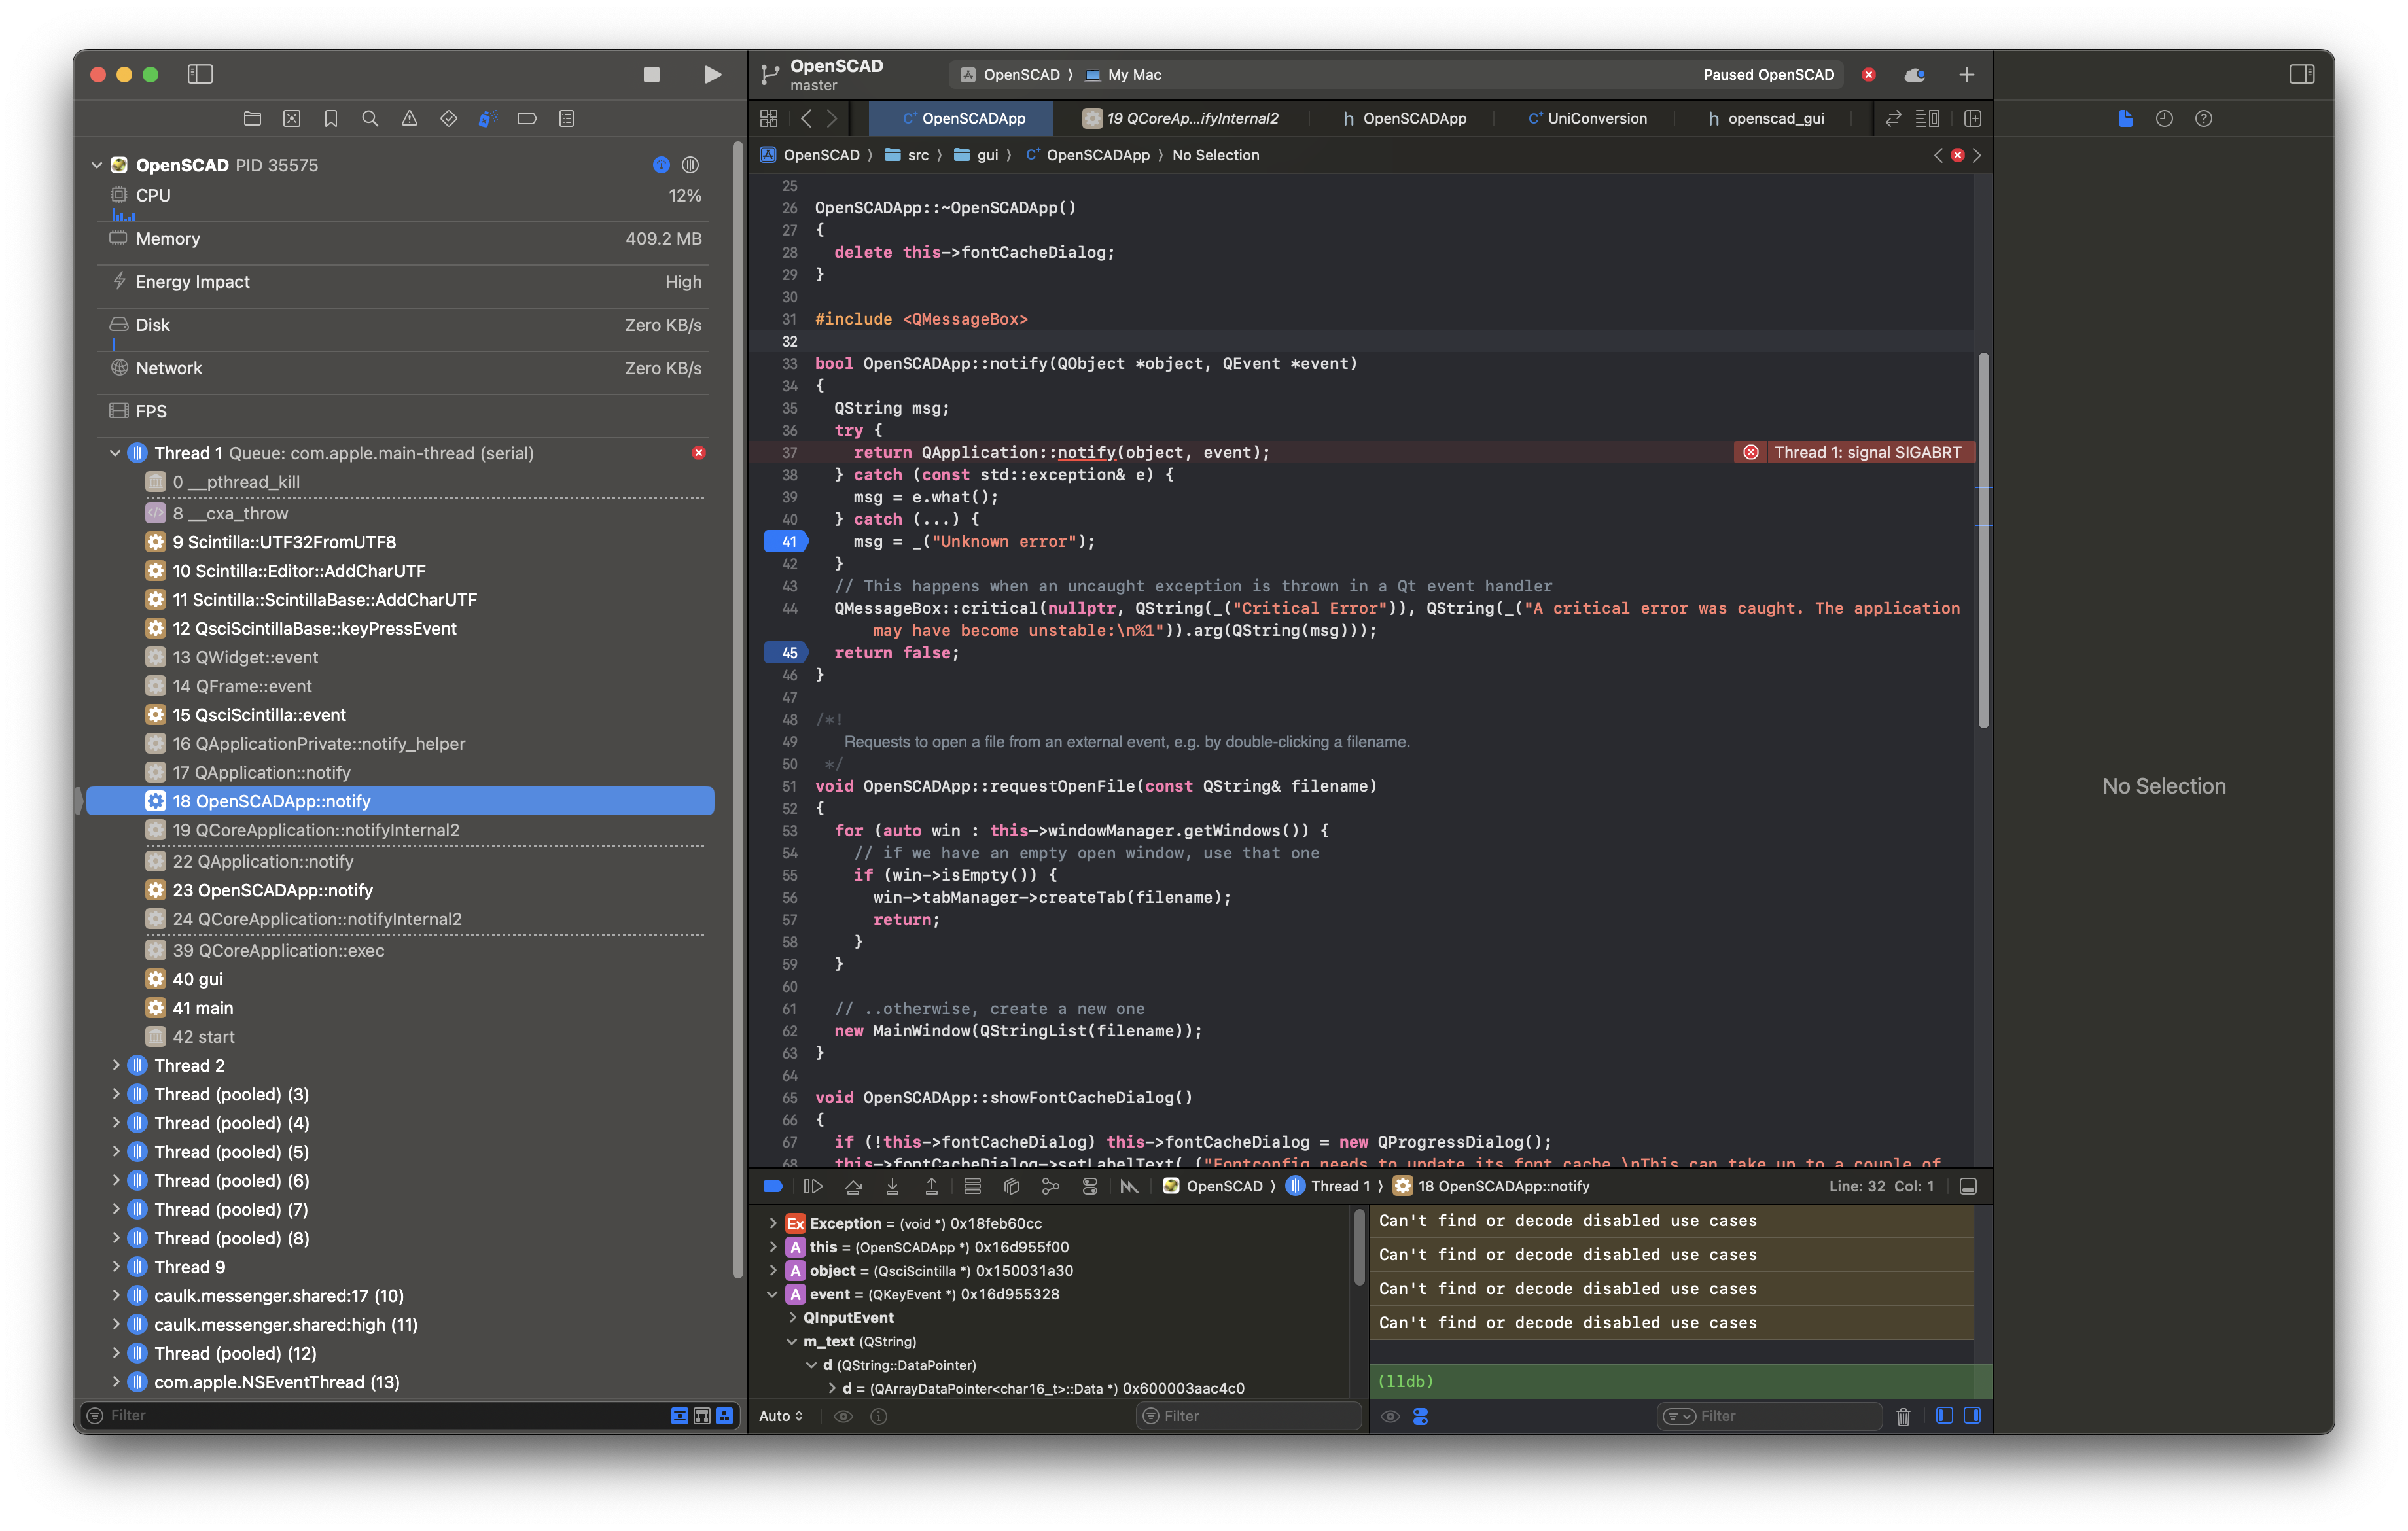2408x1531 pixels.
Task: Hide the debug area panel button
Action: pyautogui.click(x=1967, y=1186)
